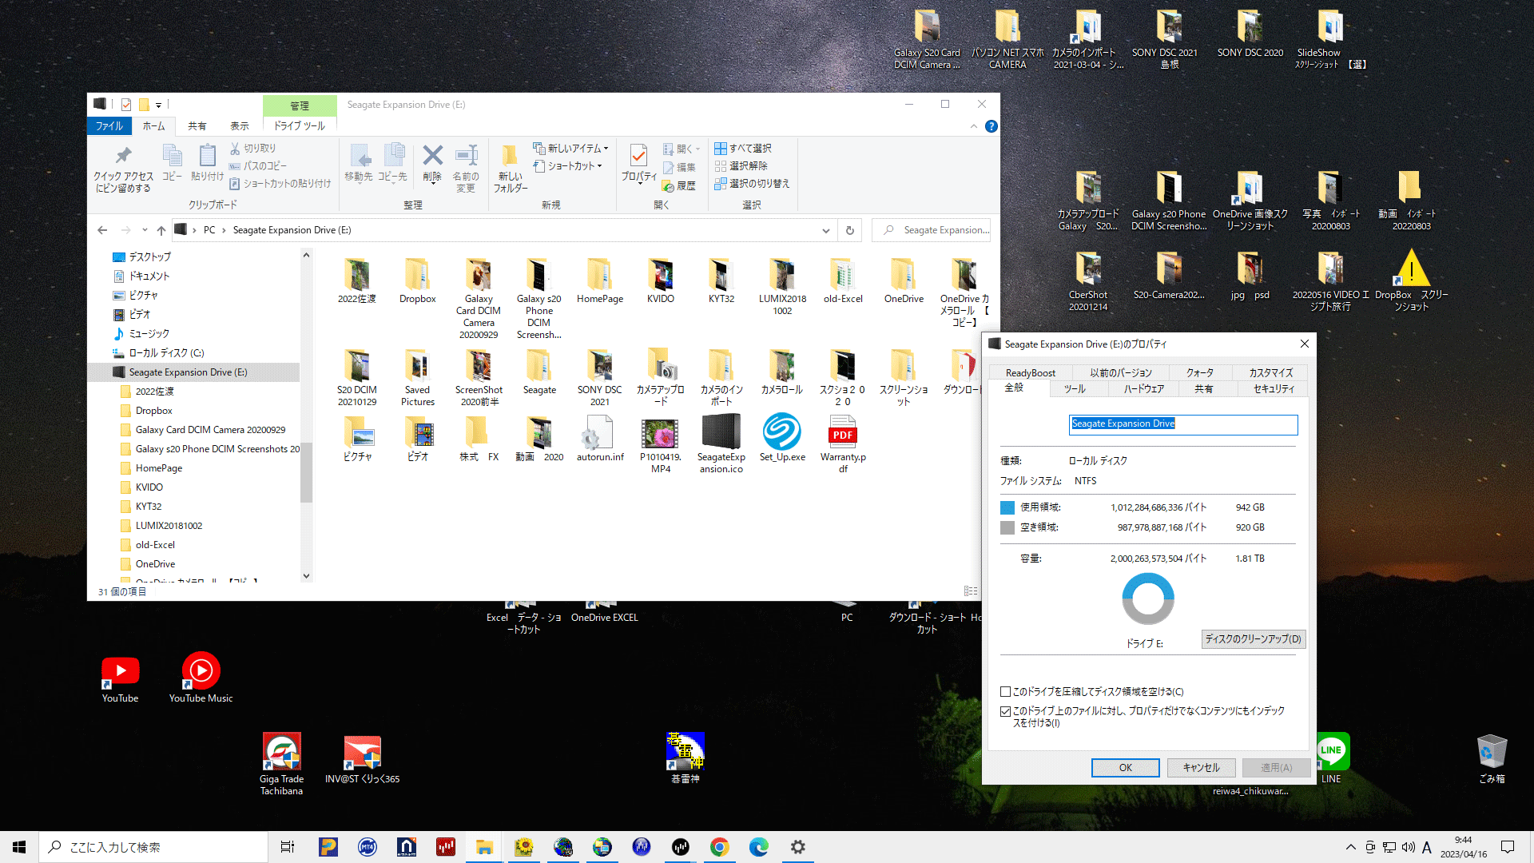Viewport: 1534px width, 863px height.
Task: Select the Warranty.pdf file icon
Action: point(843,444)
